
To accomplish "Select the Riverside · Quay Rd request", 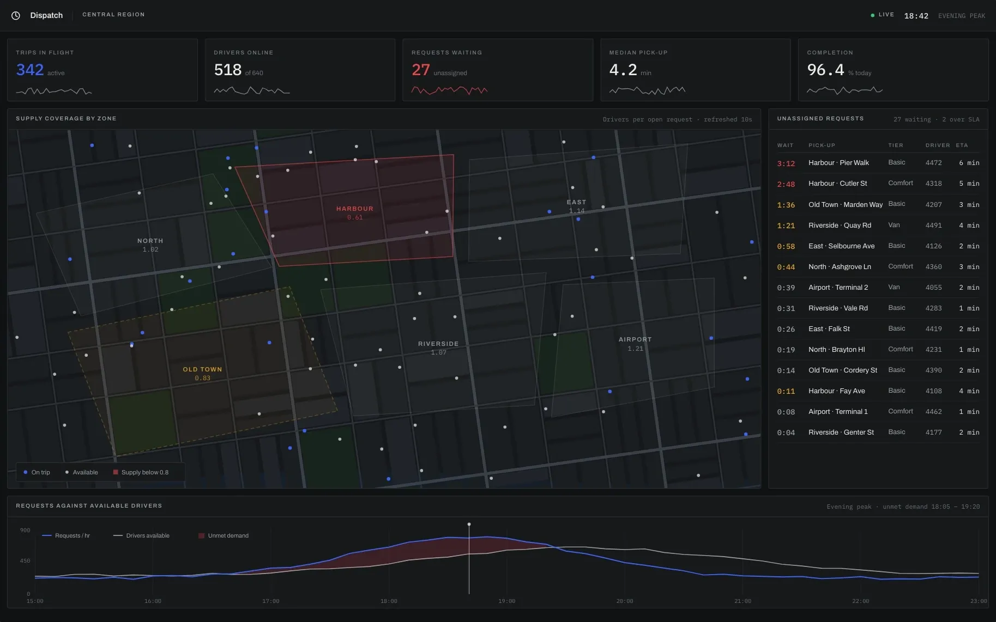I will point(878,225).
